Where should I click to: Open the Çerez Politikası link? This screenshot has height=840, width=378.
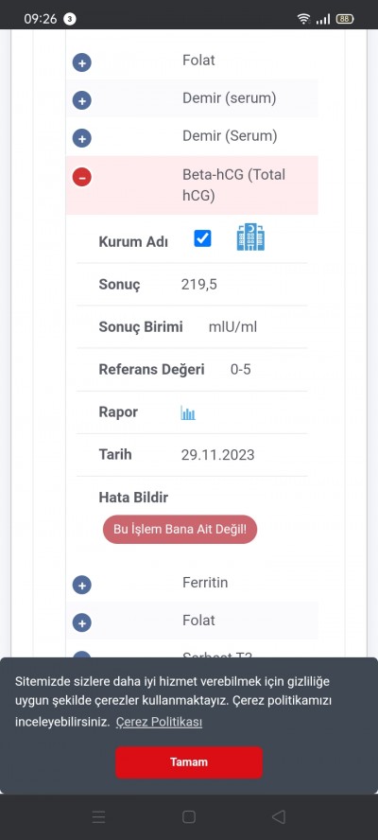pos(159,722)
